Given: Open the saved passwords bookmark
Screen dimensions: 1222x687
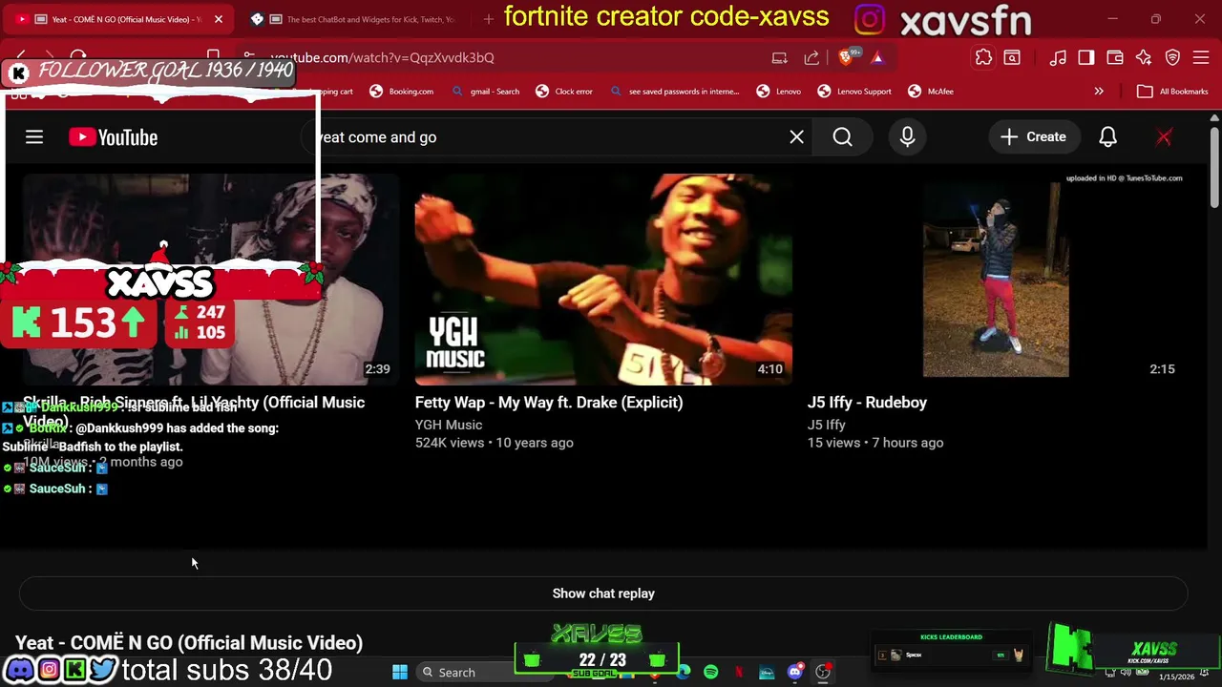Looking at the screenshot, I should 674,92.
